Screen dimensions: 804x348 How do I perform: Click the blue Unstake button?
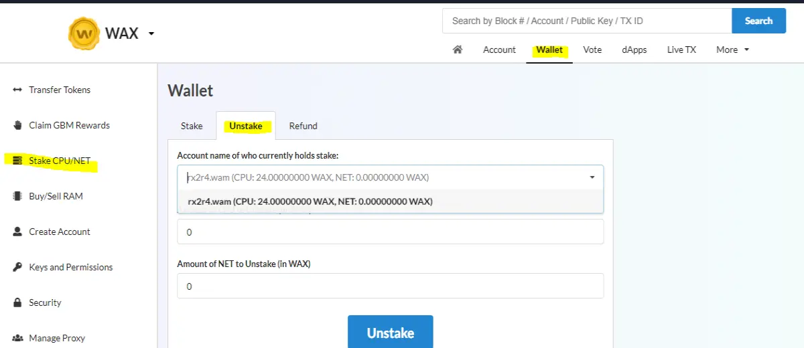pyautogui.click(x=391, y=332)
